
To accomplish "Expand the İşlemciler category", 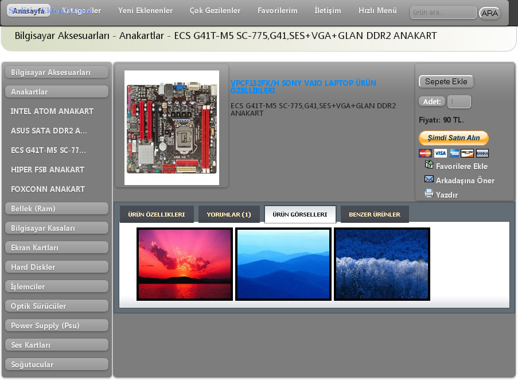I will (x=57, y=286).
